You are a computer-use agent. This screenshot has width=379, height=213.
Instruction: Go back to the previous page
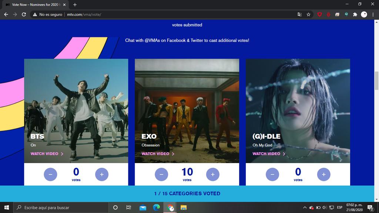6,14
